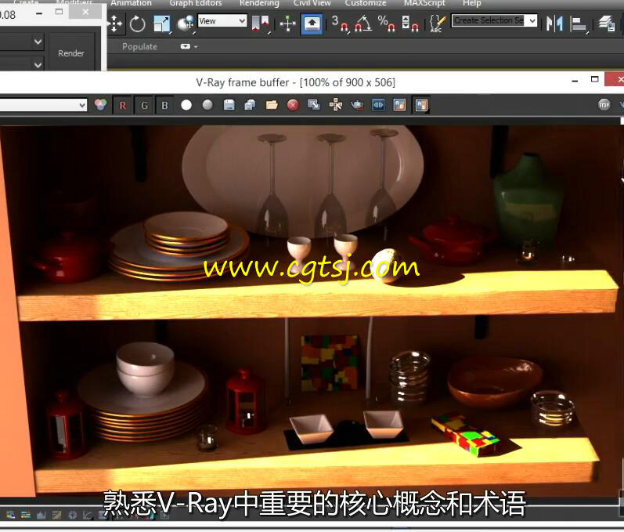624x532 pixels.
Task: Toggle monochromatic mode gray circle
Action: pyautogui.click(x=207, y=105)
